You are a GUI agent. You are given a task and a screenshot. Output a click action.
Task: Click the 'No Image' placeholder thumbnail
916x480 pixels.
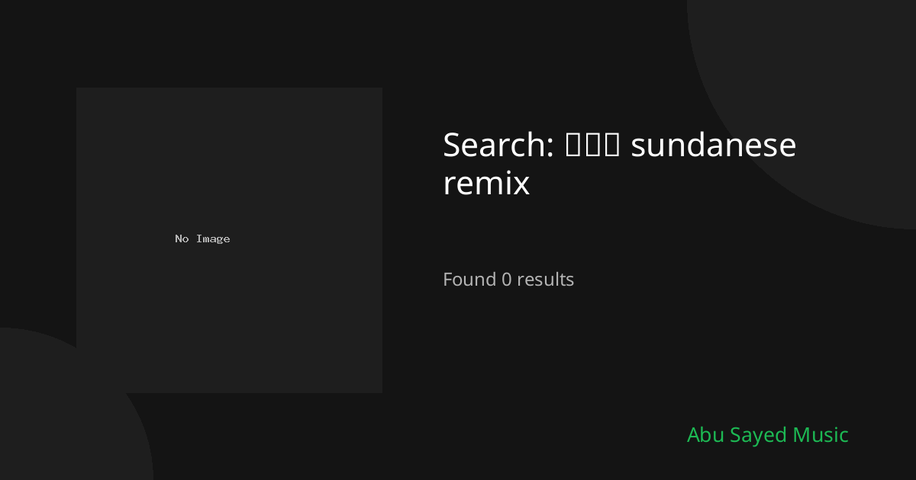[x=229, y=240]
